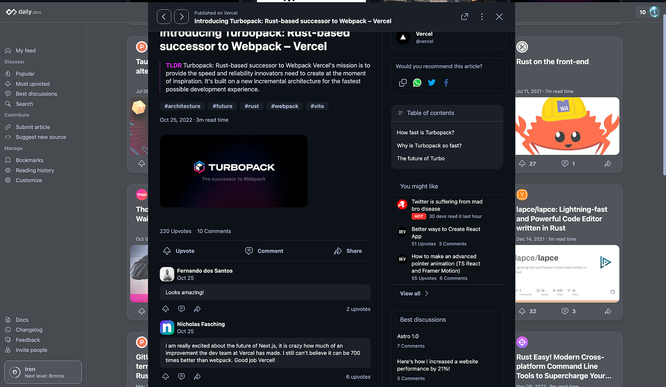
Task: Go to the next article arrow
Action: pos(182,17)
